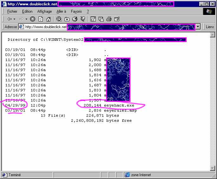Open the Favorites folder icon
This screenshot has height=179, width=217.
click(67, 19)
